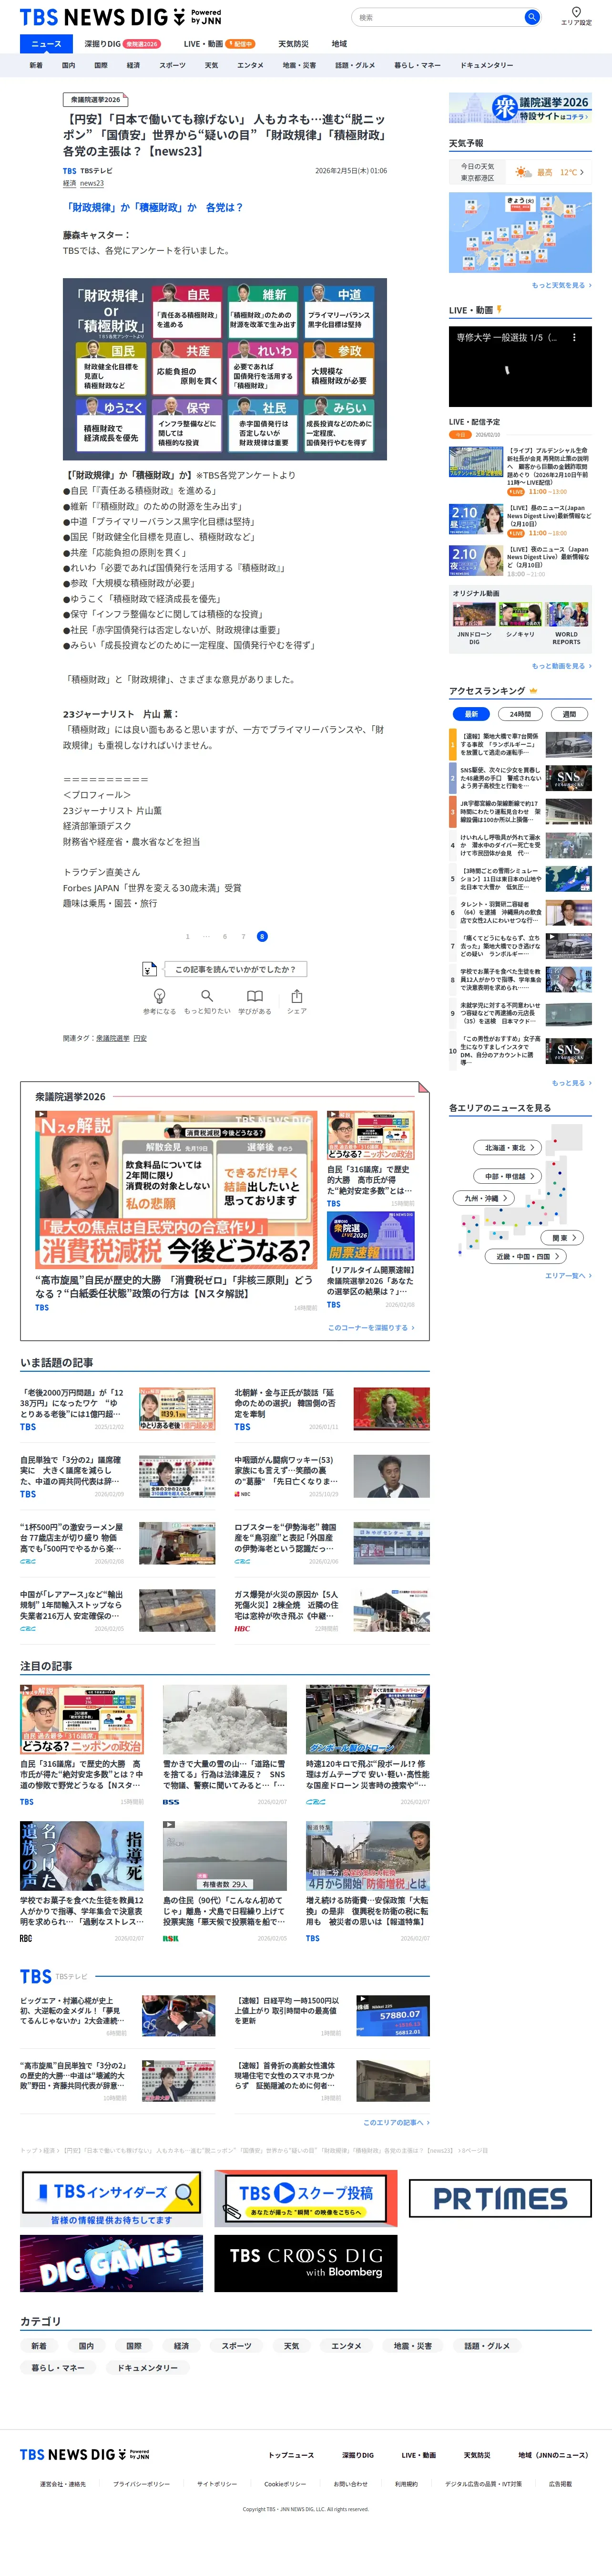612x2576 pixels.
Task: Open the 衆議院選挙2026 特設サイト banner in the sidebar
Action: (x=520, y=107)
